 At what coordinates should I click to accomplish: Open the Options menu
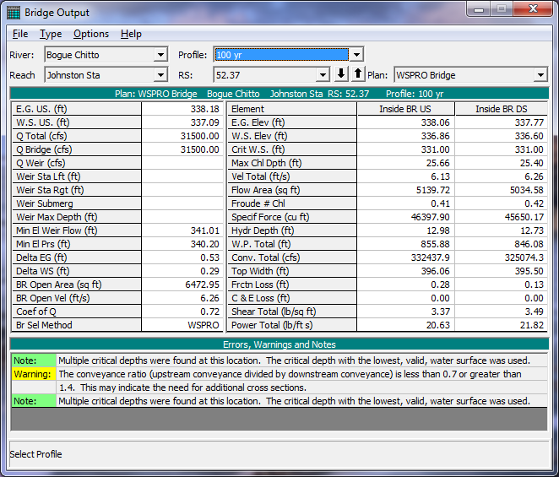pos(91,34)
